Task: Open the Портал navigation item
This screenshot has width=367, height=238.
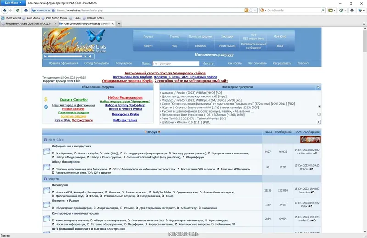Action: point(148,37)
